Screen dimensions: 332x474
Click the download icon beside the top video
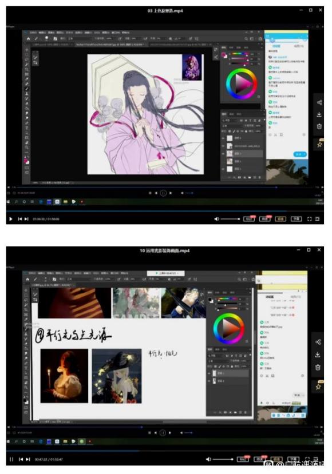tap(319, 114)
